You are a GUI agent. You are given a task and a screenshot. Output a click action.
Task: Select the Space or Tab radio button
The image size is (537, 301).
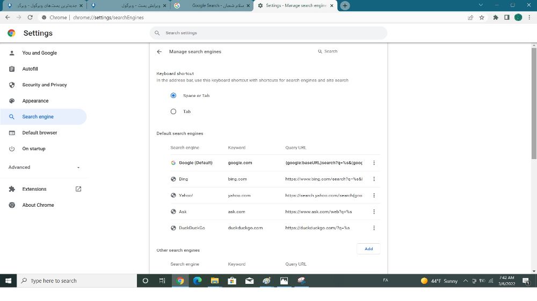(173, 95)
